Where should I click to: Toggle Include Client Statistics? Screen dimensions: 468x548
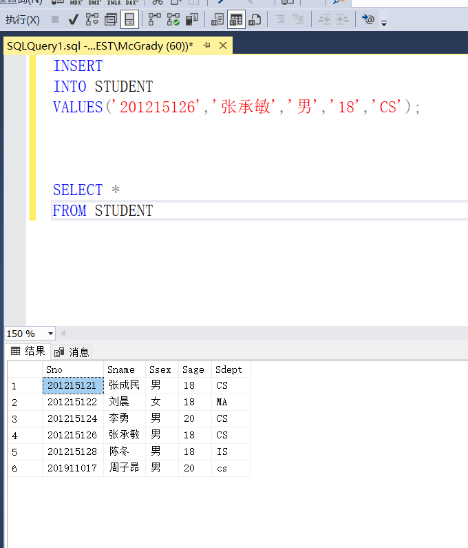coord(192,19)
